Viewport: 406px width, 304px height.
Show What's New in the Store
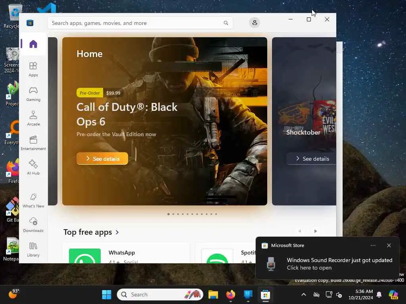pos(33,200)
